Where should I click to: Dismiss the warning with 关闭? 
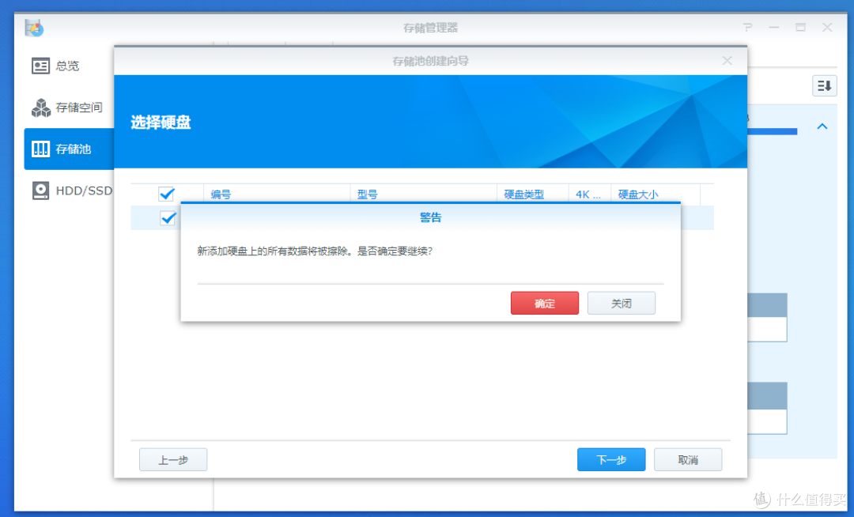point(621,303)
